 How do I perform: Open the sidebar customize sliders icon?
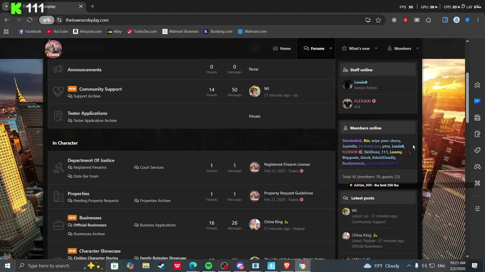477,209
